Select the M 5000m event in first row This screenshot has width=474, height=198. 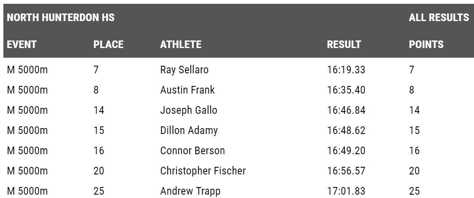tap(27, 70)
